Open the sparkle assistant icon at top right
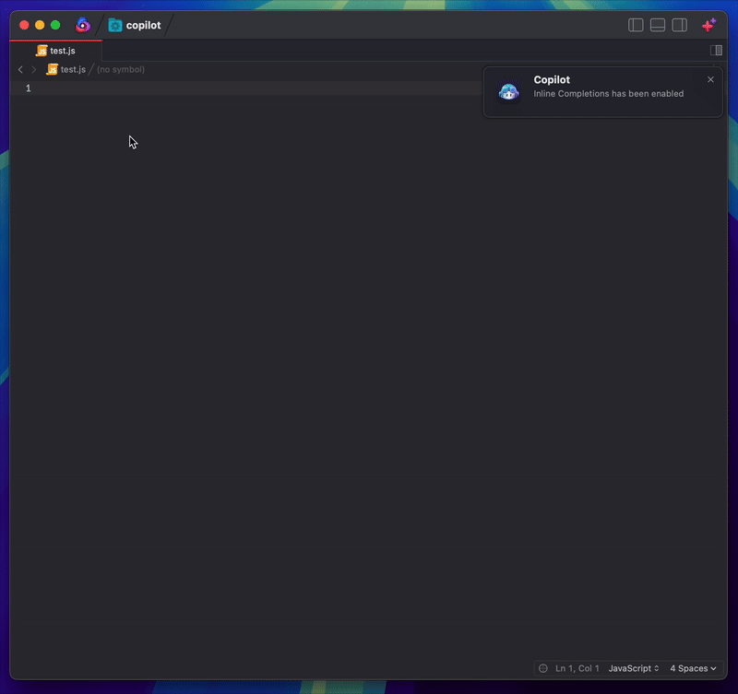738x694 pixels. [708, 25]
